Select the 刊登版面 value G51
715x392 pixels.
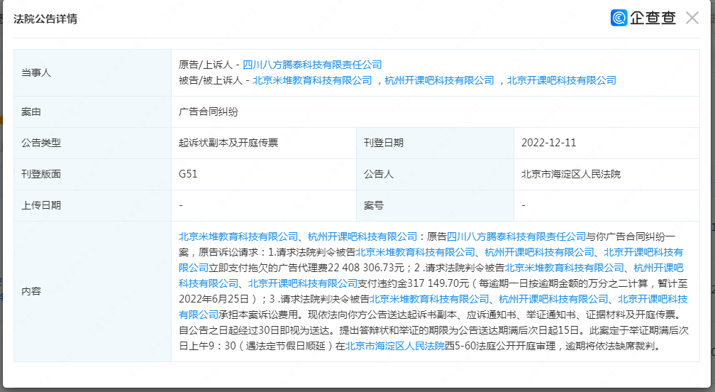(189, 174)
